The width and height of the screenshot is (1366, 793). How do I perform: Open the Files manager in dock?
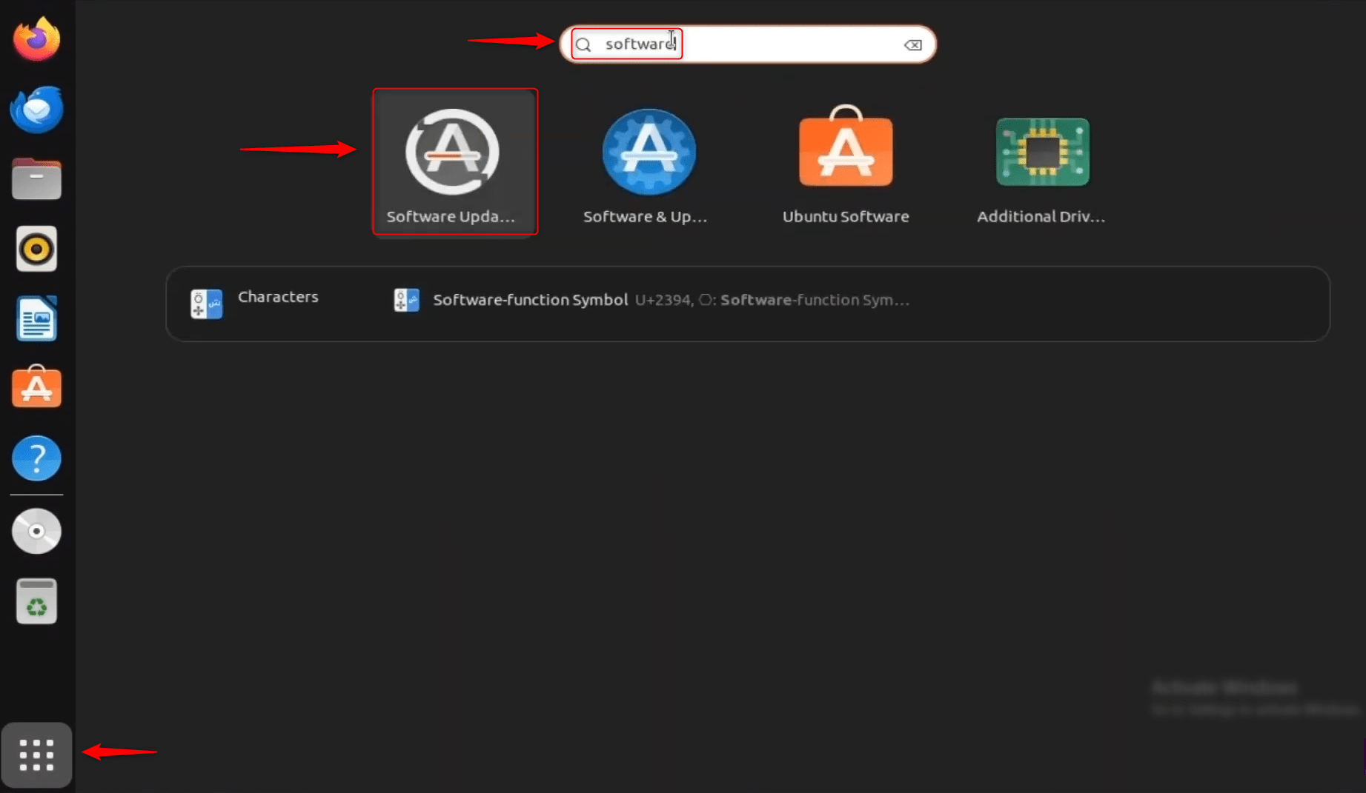36,178
